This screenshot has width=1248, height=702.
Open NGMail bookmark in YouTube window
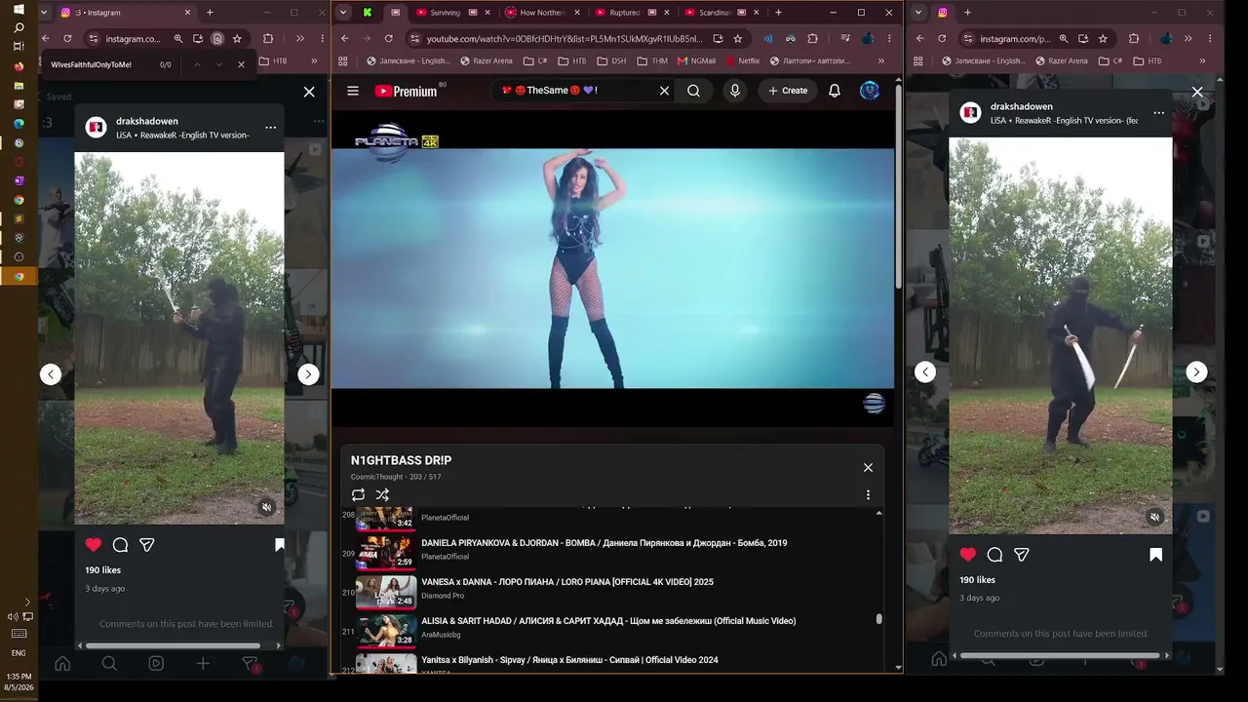pyautogui.click(x=696, y=60)
